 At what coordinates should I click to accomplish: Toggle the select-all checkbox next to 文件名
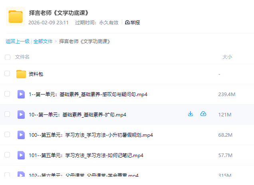8,57
